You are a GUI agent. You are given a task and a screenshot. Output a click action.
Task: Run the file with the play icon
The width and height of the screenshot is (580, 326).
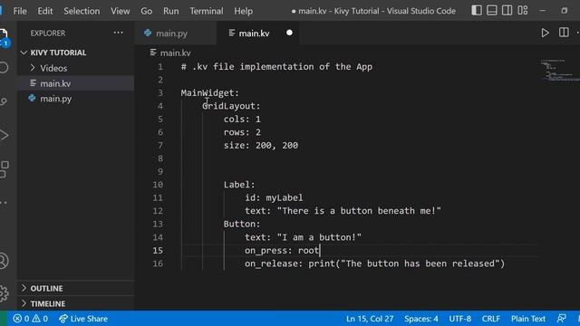coord(545,33)
